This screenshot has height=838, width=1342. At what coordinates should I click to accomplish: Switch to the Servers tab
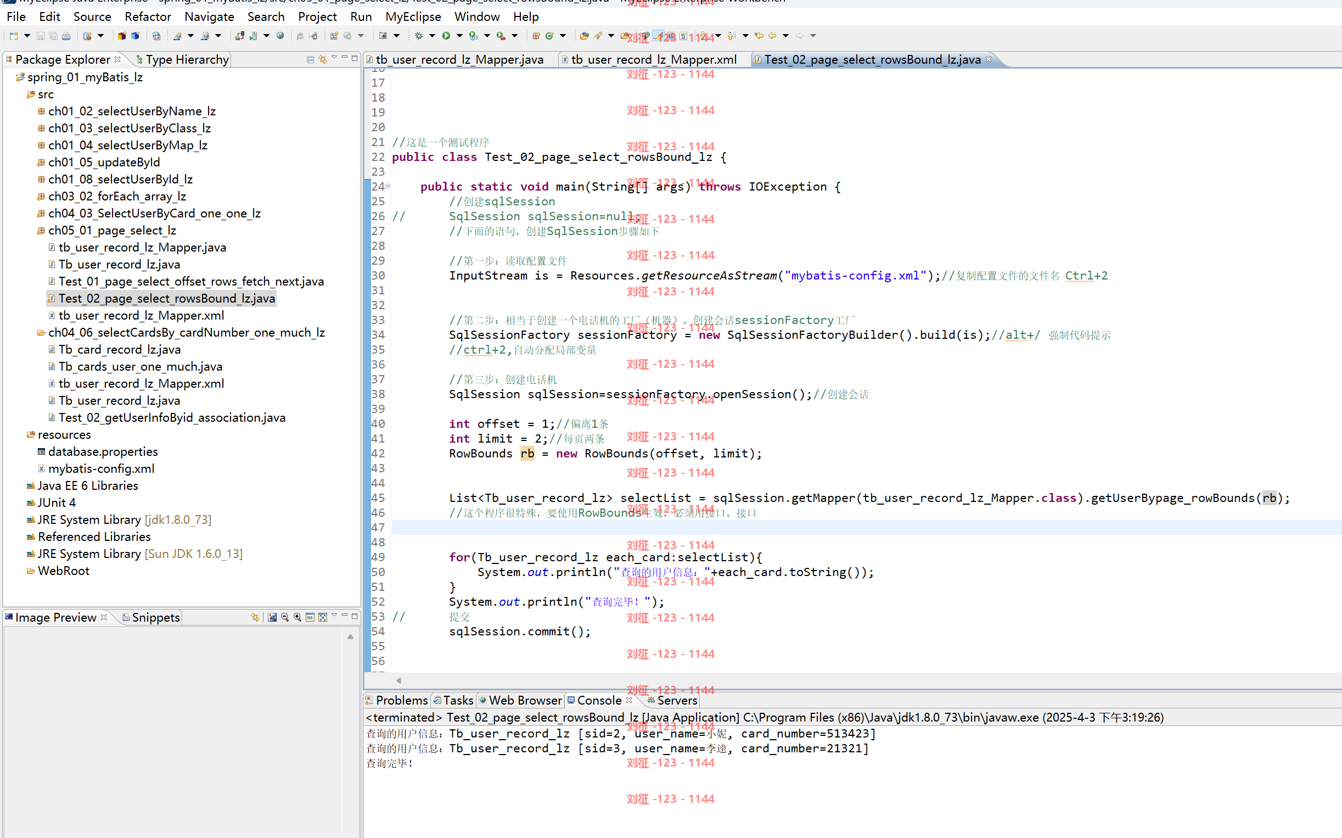672,701
